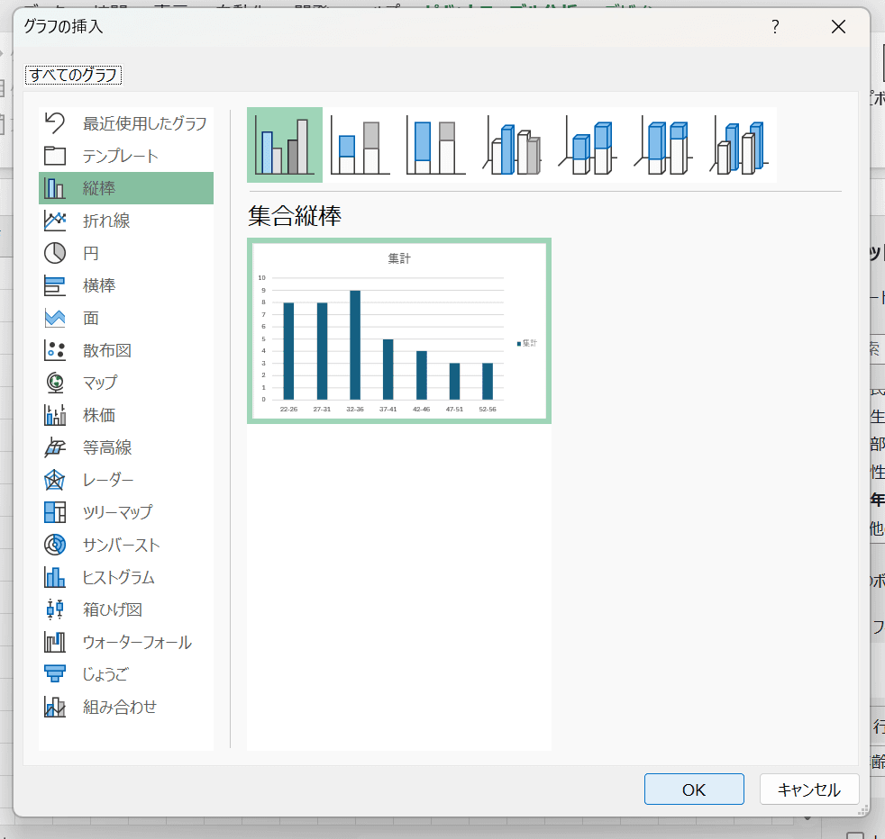Switch to the すべてのグラフ tab
This screenshot has width=885, height=839.
[73, 75]
